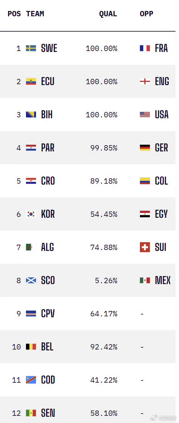Select the CPV row's 64.17% value
Viewport: 179px width, 423px height.
(x=104, y=314)
